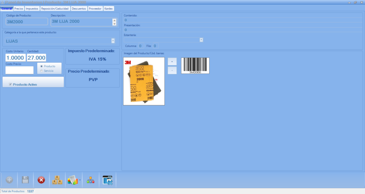Click the plus add-image button
Viewport: 365px width, 194px height.
tap(172, 62)
